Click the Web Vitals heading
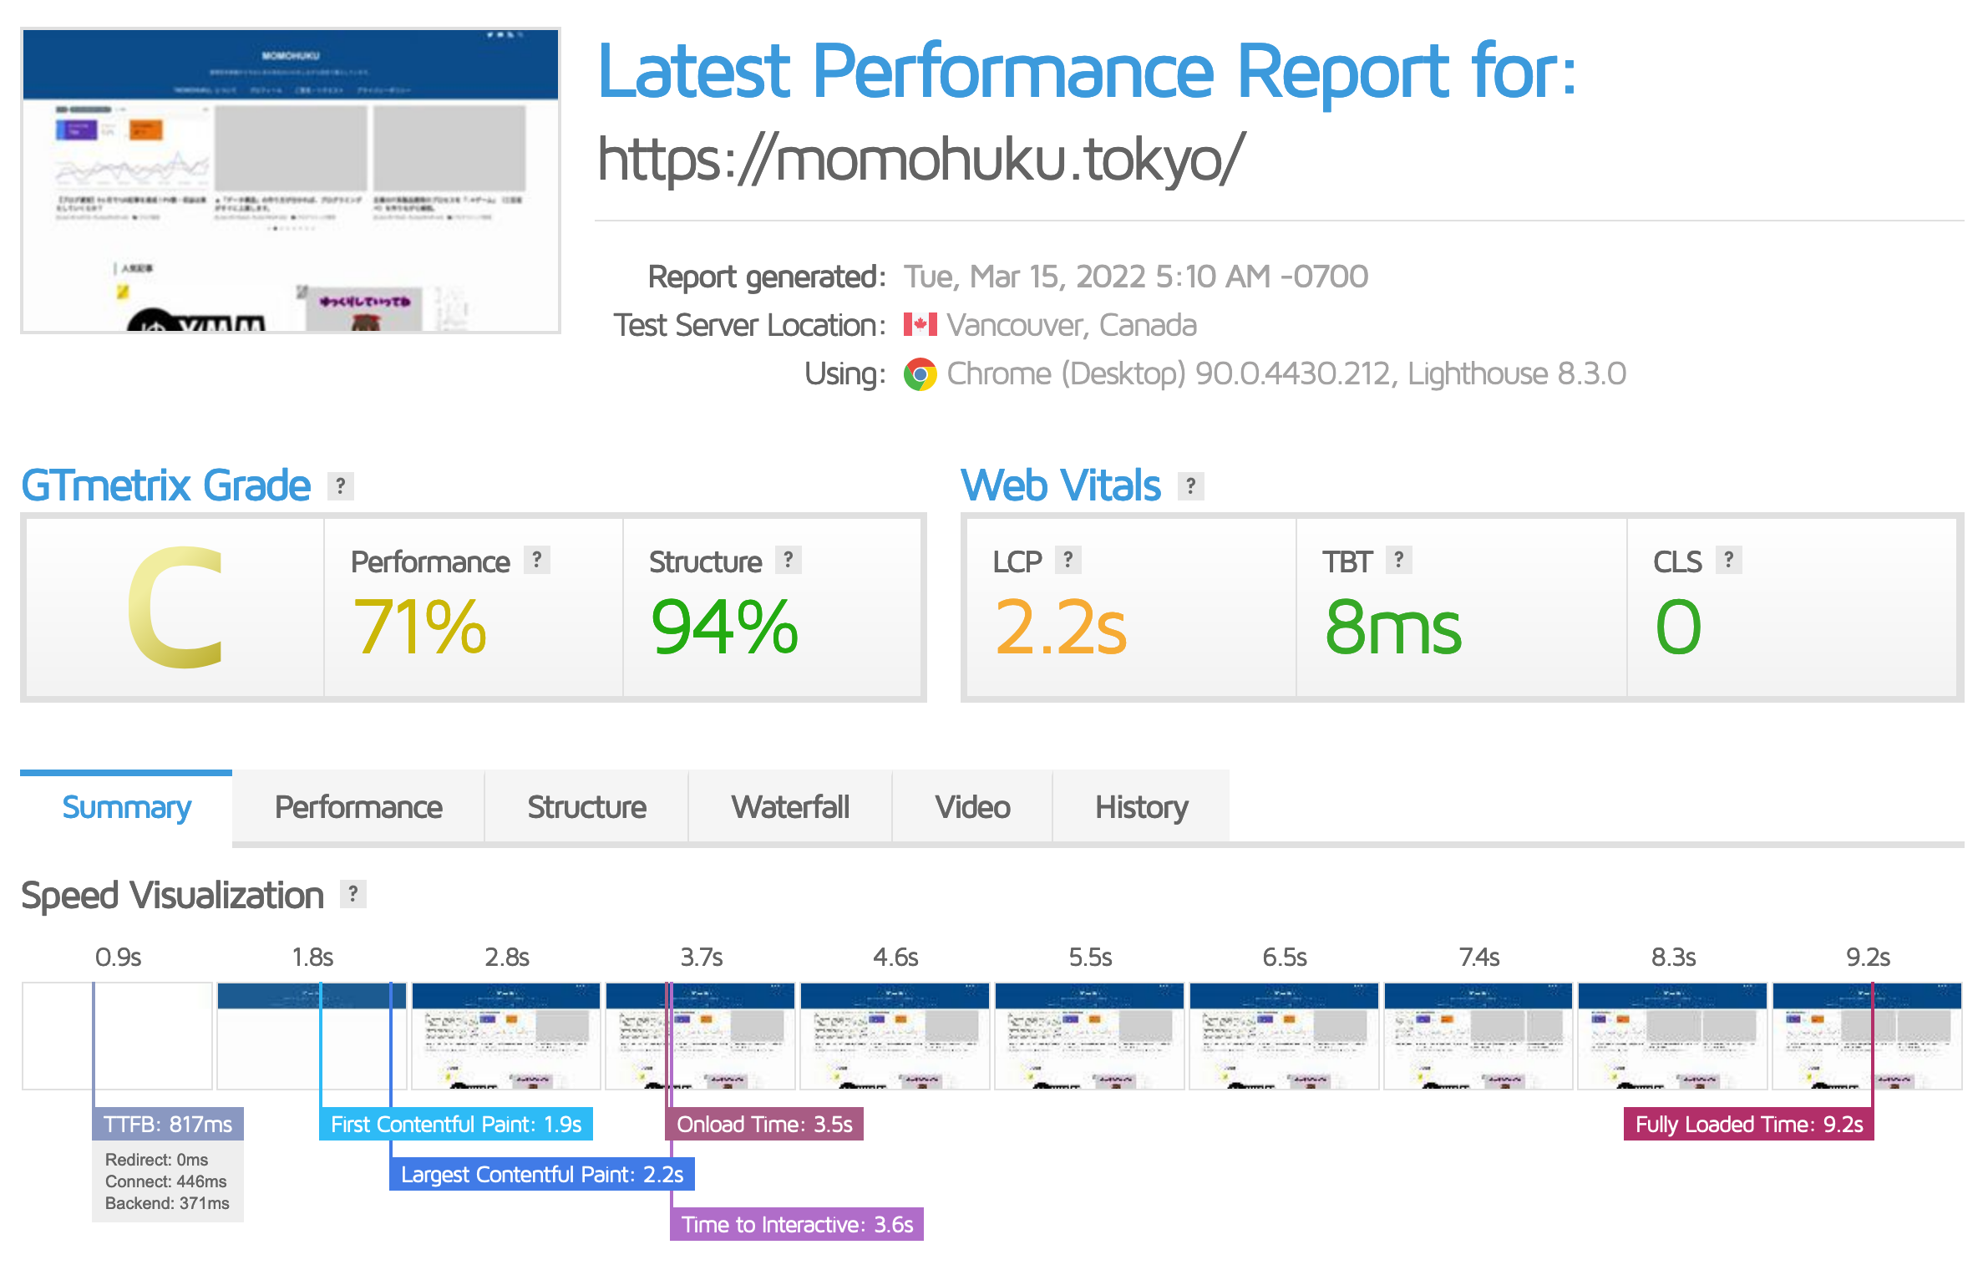The height and width of the screenshot is (1265, 1988). pos(1061,485)
